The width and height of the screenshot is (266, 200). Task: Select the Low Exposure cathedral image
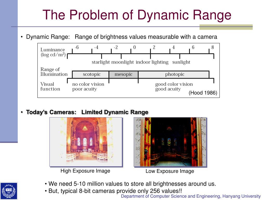coord(170,142)
